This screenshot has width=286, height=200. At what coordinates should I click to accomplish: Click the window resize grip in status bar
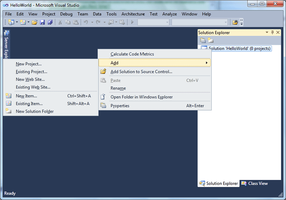pyautogui.click(x=281, y=195)
